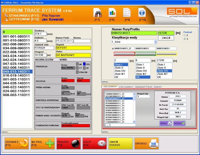Image resolution: width=200 pixels, height=155 pixels.
Task: Choose OK in second segment list
Action: 143,77
